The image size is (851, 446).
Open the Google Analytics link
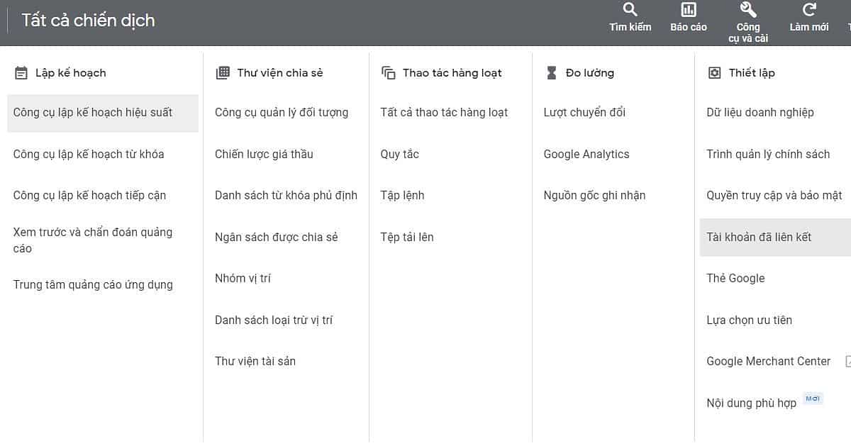586,154
